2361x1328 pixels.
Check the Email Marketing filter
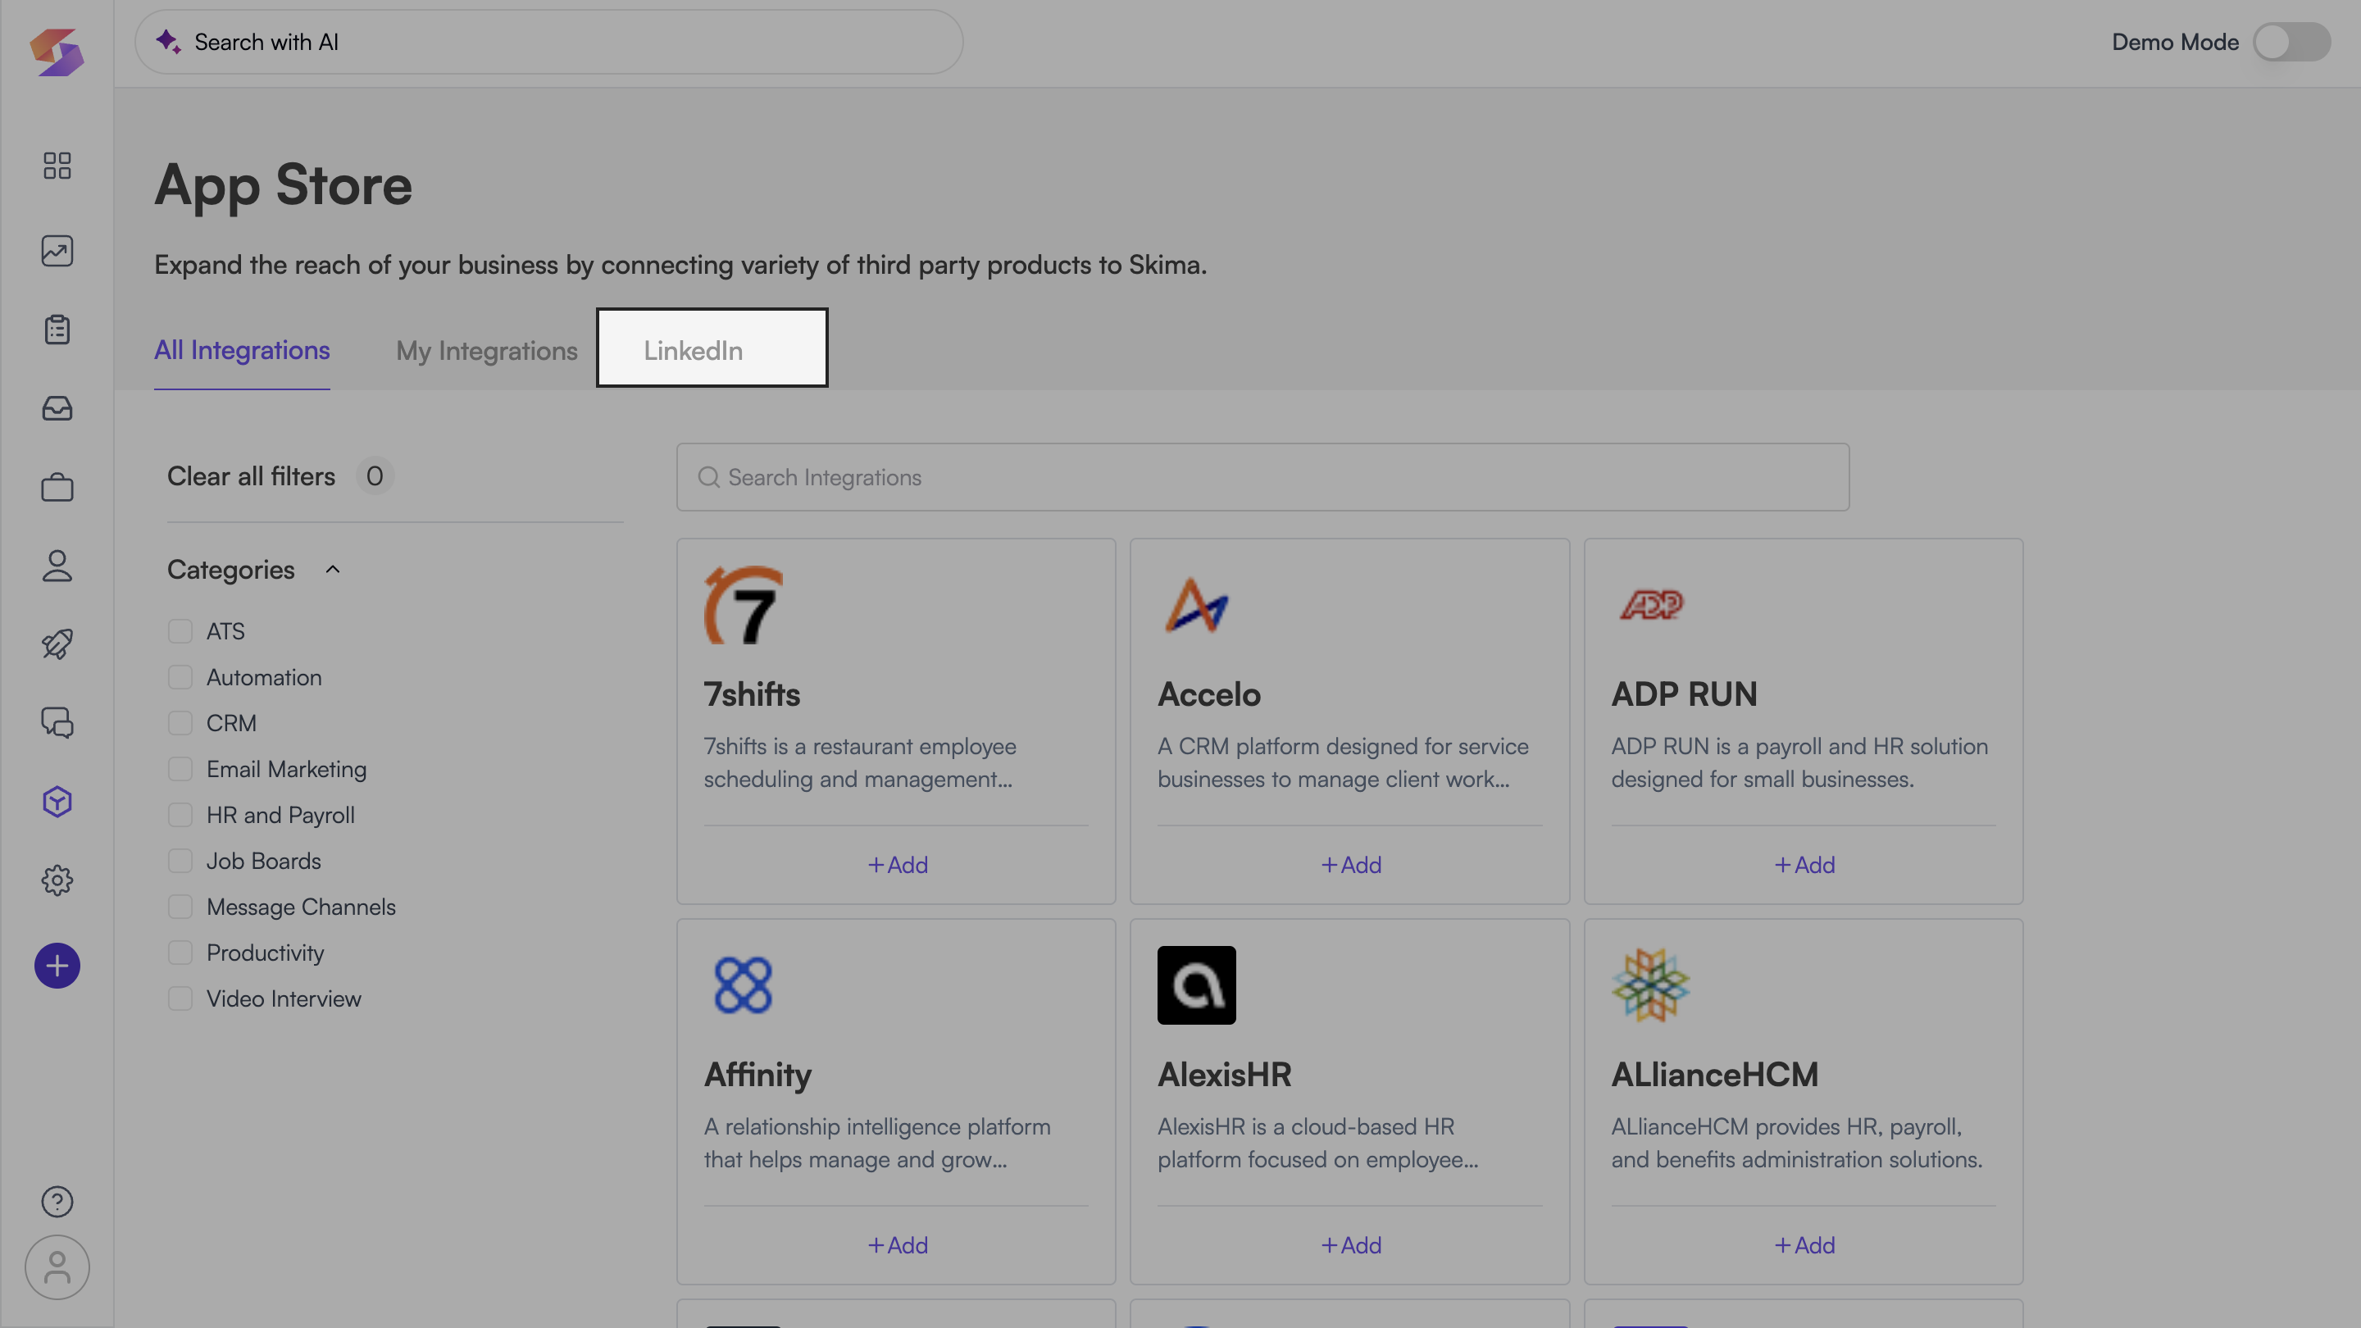(180, 769)
